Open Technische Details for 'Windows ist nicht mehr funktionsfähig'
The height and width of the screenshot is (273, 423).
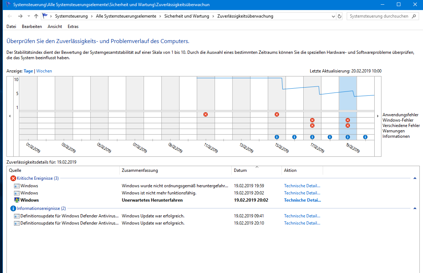click(302, 193)
